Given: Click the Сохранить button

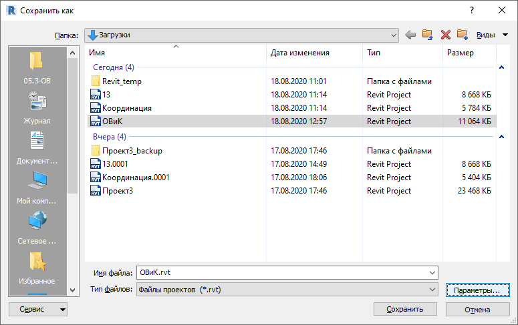Looking at the screenshot, I should pos(405,309).
